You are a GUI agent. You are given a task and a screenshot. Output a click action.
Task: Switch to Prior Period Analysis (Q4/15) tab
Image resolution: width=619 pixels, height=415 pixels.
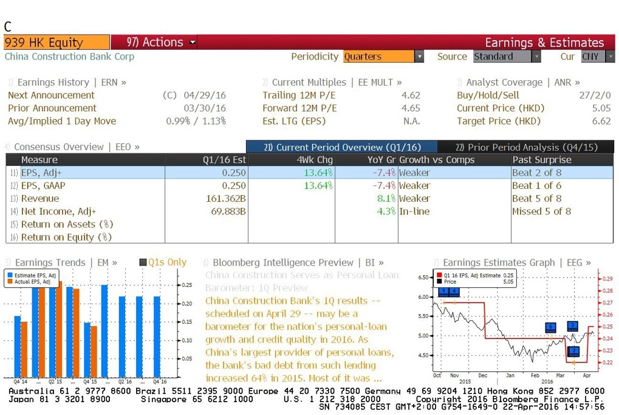click(x=526, y=147)
